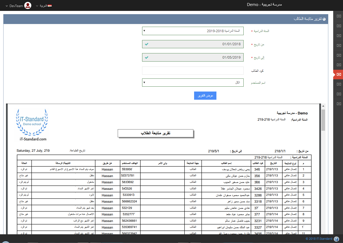Click the bottom-most money icon in right sidebar
Viewport: 343px width, 243px height.
(x=338, y=104)
